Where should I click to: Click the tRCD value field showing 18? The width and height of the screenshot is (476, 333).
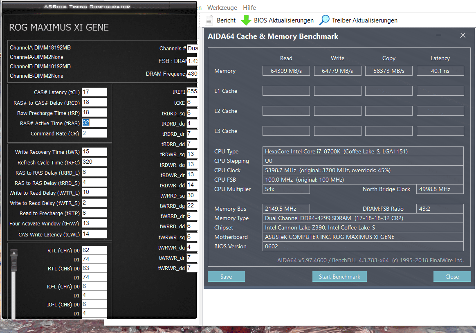pyautogui.click(x=94, y=102)
